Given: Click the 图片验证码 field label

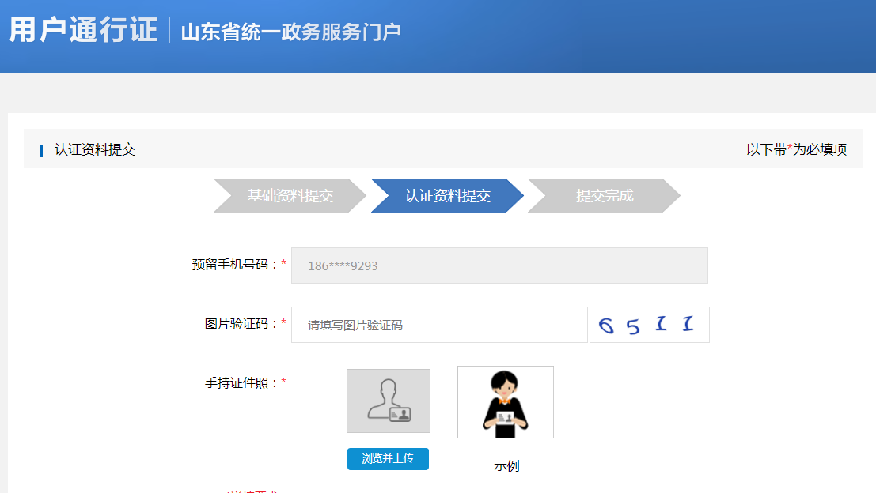Looking at the screenshot, I should (241, 324).
